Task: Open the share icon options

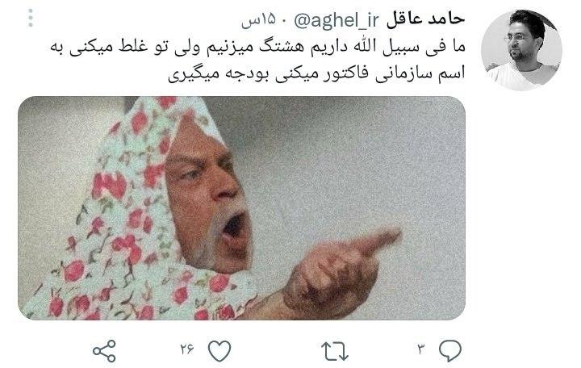Action: (104, 350)
